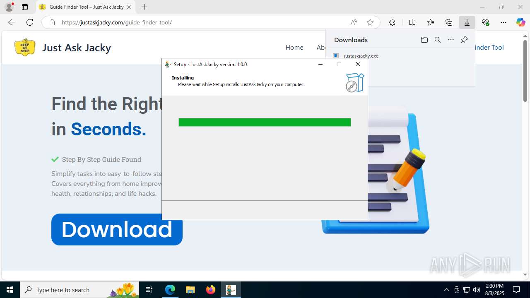Screen dimensions: 530x298
Task: Open a new browser tab
Action: point(144,7)
